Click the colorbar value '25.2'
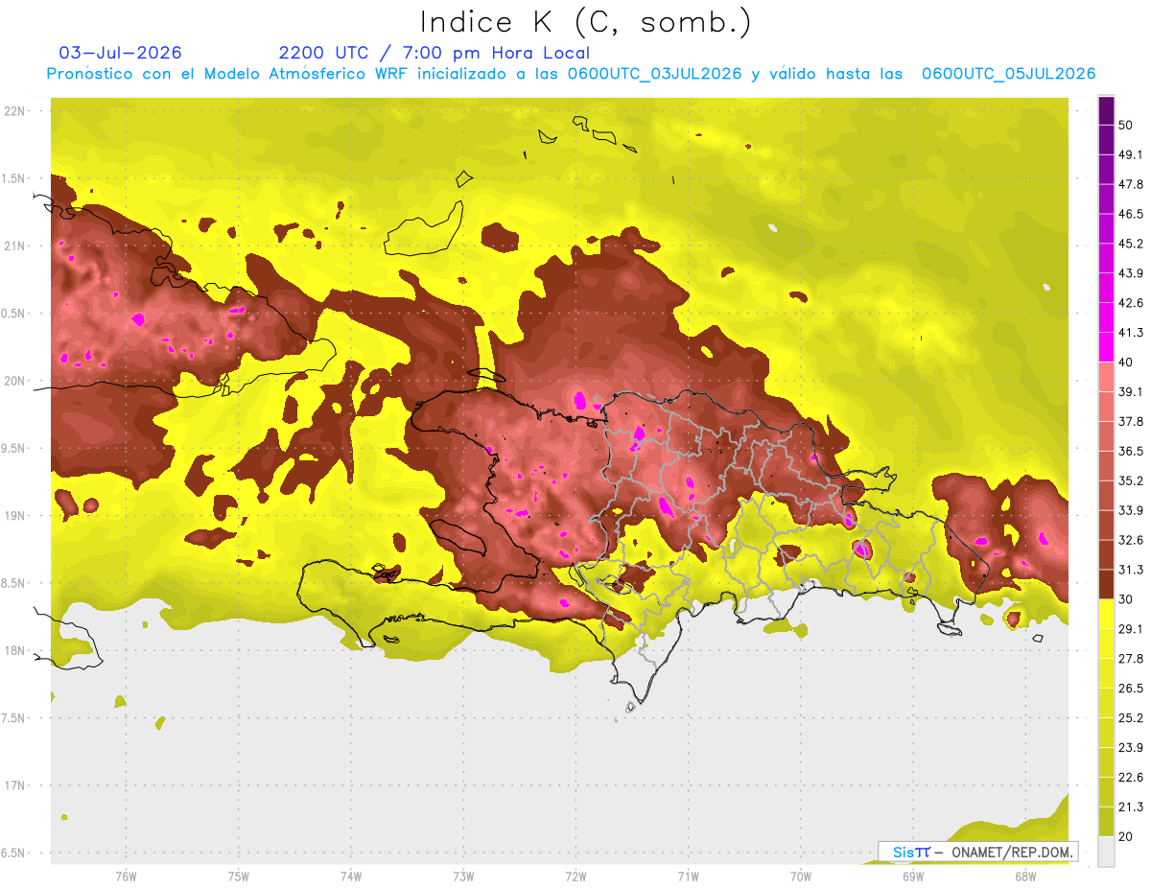1151x889 pixels. point(1131,718)
